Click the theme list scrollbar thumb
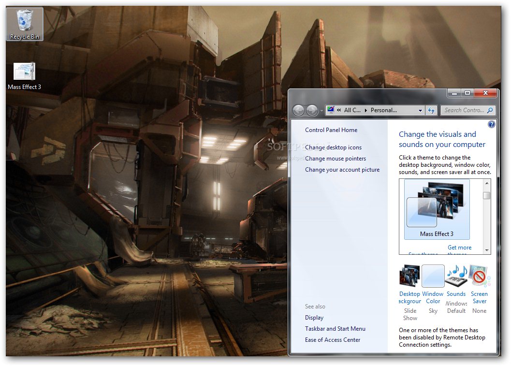 (486, 195)
